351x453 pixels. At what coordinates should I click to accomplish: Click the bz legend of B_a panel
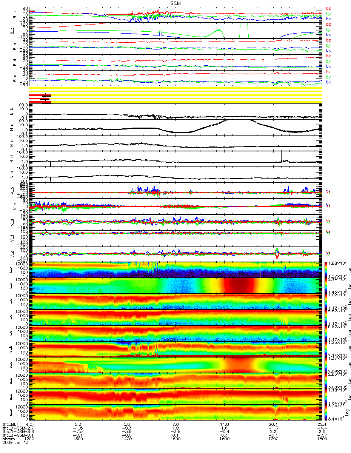pos(328,40)
